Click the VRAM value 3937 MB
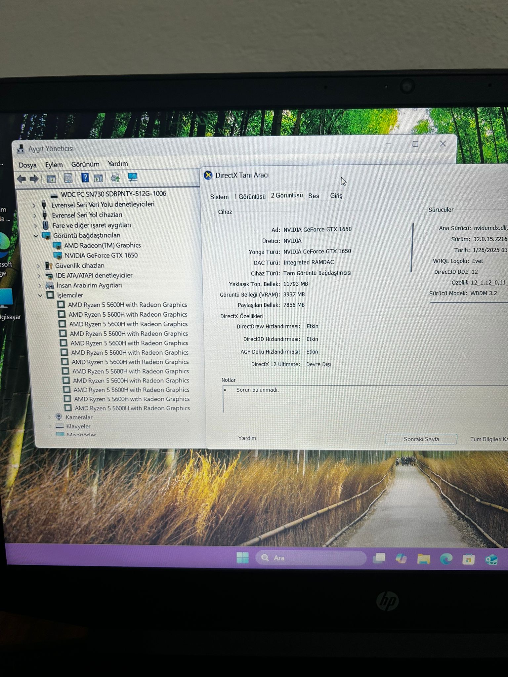Viewport: 508px width, 677px height. click(x=294, y=294)
